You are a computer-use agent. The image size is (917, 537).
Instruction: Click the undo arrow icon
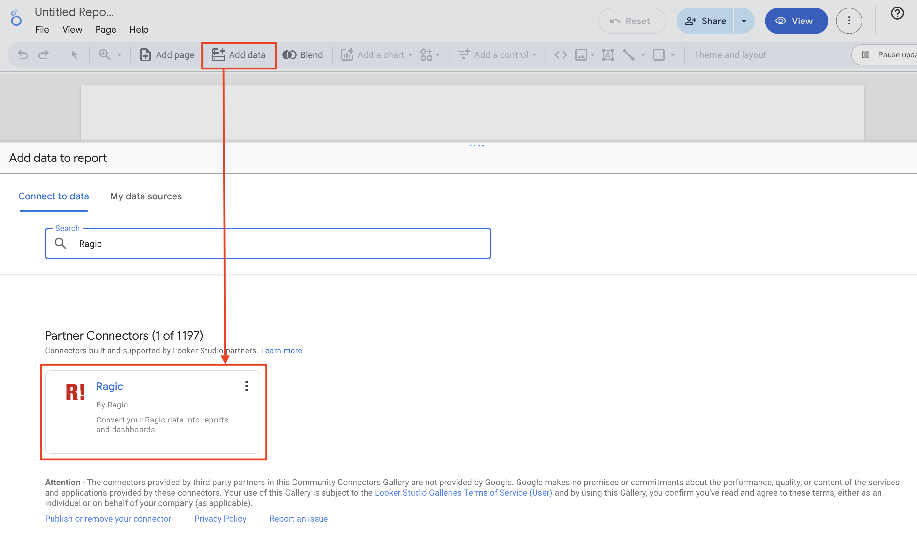(x=23, y=55)
